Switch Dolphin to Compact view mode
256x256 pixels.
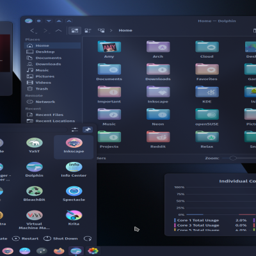[88, 31]
